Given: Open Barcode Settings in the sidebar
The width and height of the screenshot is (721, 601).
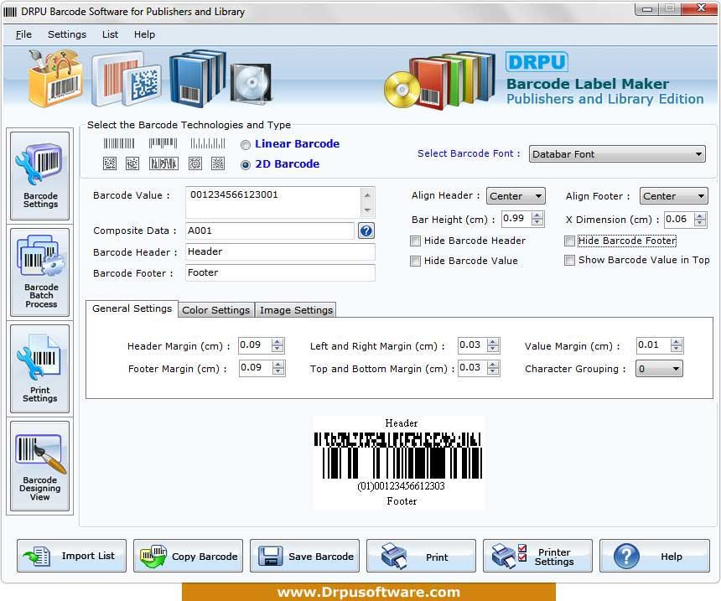Looking at the screenshot, I should coord(40,175).
